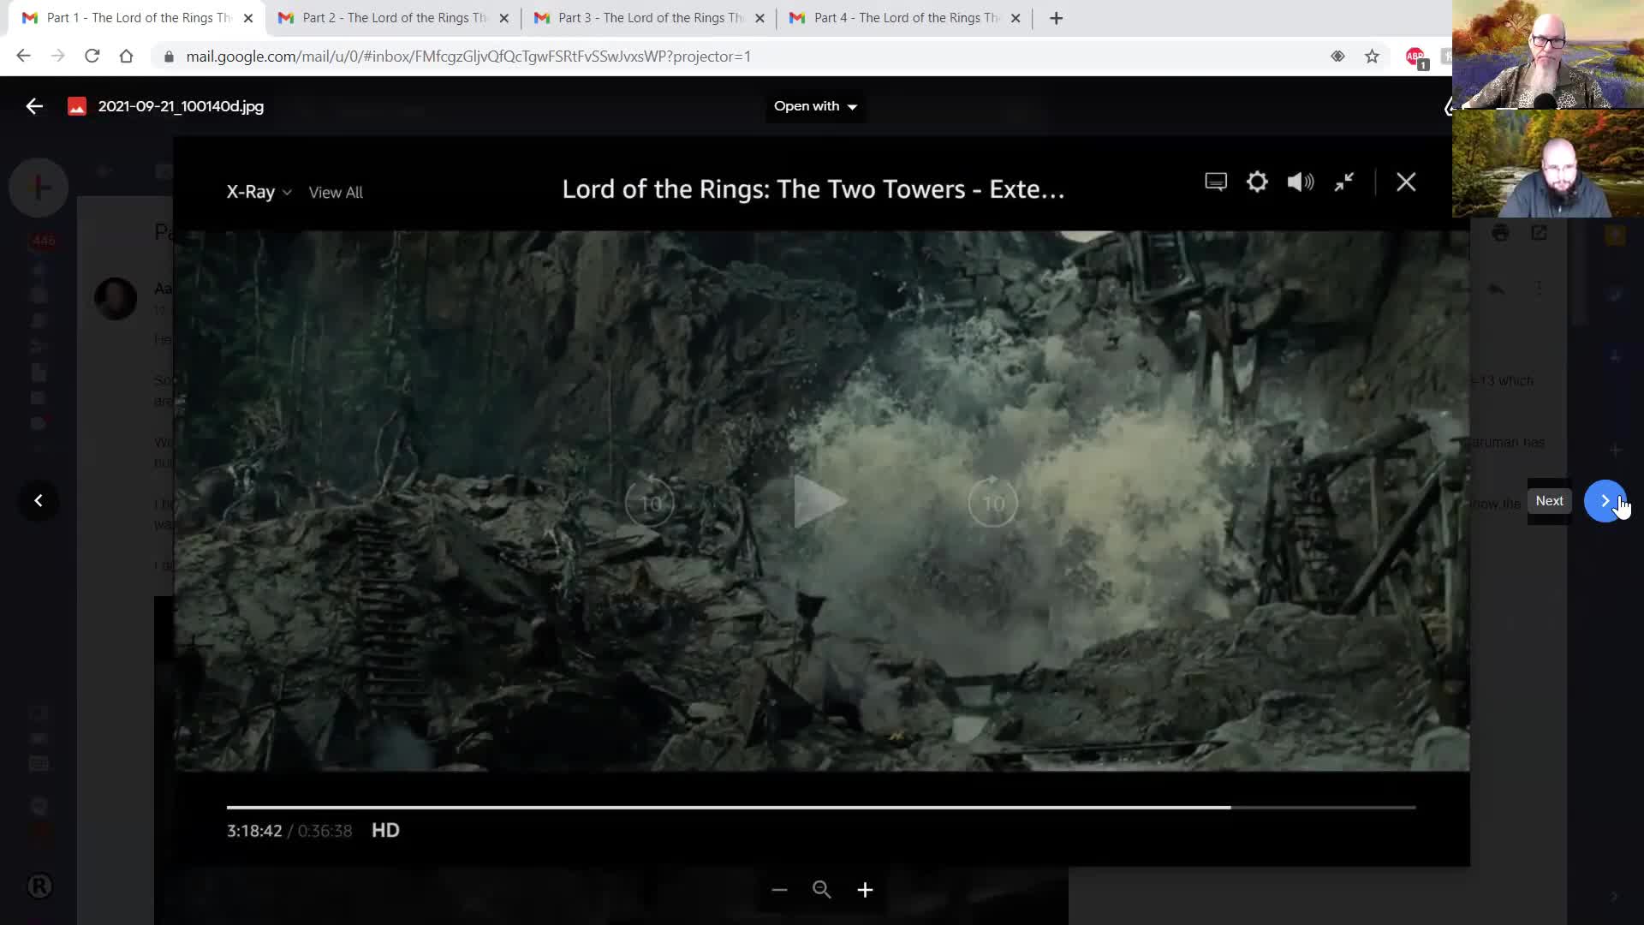Click the play button in the image

[x=819, y=502]
